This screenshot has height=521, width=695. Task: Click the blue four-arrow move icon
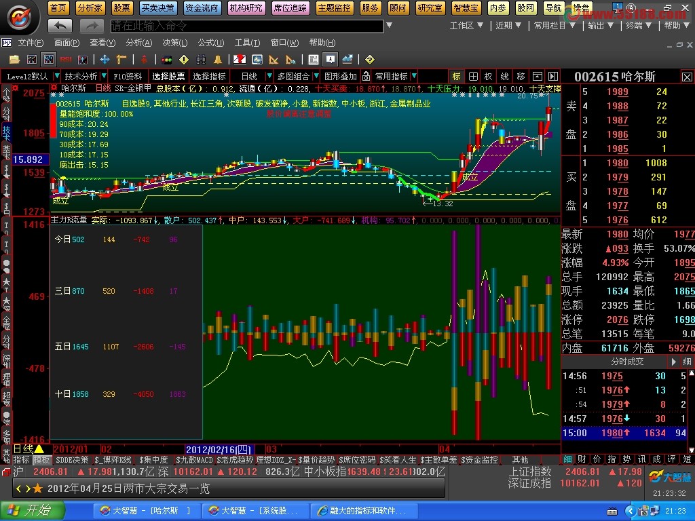click(105, 60)
